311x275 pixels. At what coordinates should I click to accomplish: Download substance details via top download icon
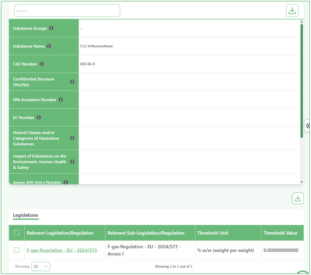[x=292, y=11]
